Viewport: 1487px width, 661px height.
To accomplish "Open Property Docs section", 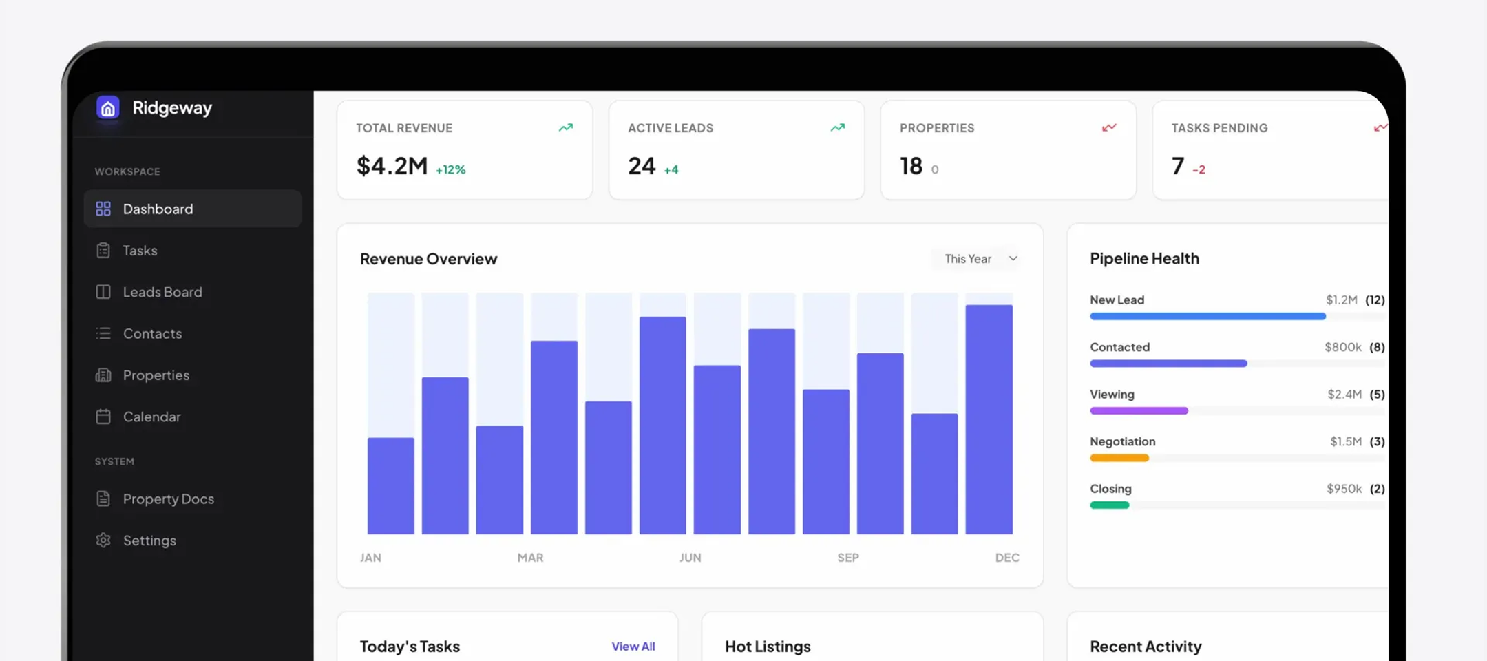I will 193,499.
